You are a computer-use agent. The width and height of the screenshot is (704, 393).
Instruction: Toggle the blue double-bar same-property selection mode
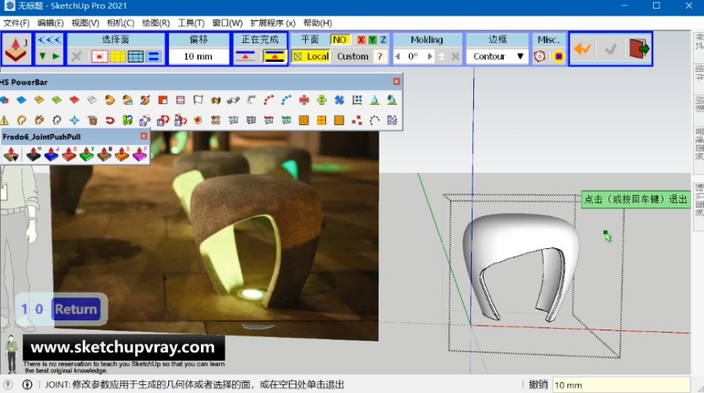[x=153, y=56]
